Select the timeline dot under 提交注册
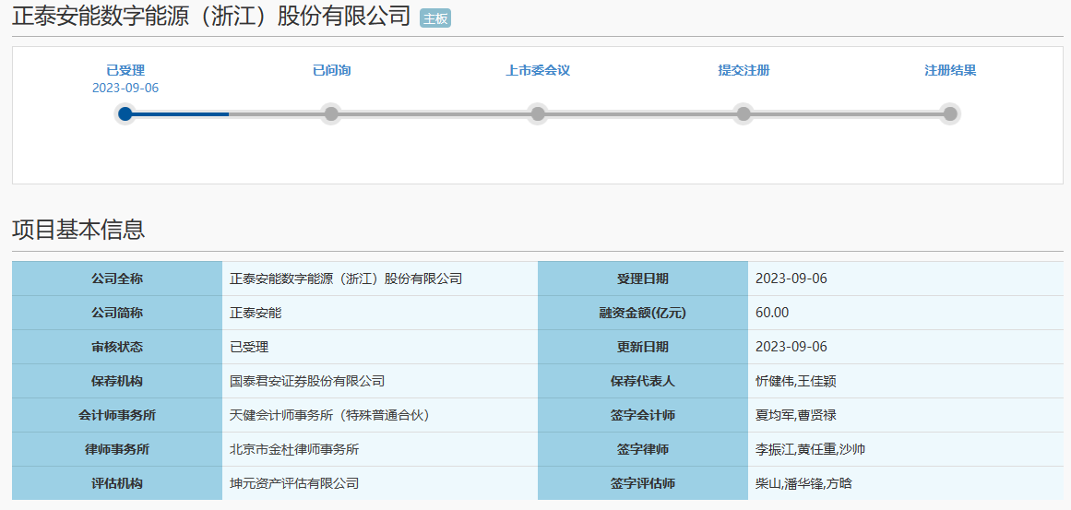This screenshot has width=1071, height=510. pyautogui.click(x=744, y=114)
